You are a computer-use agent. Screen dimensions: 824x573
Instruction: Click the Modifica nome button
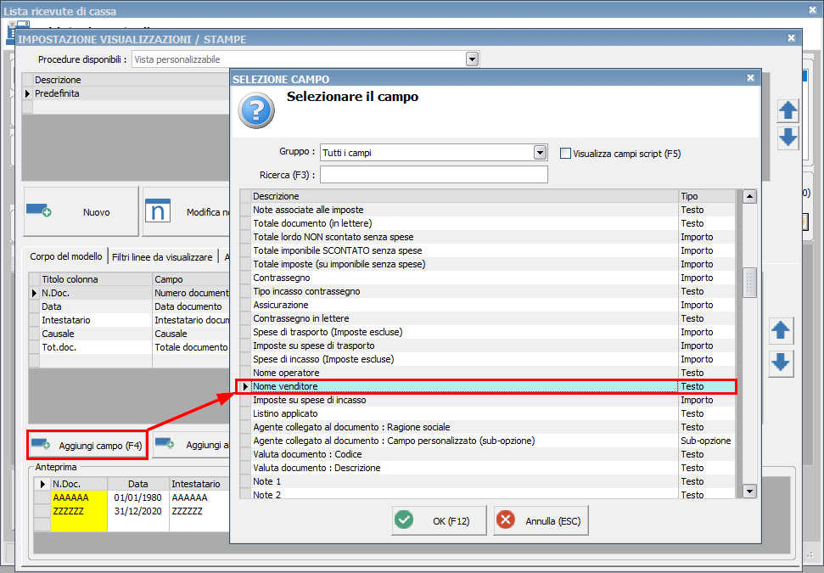(187, 212)
